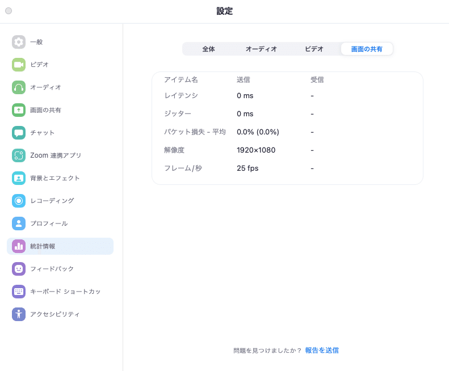Open the プロフィール settings label
The width and height of the screenshot is (449, 371).
tap(49, 224)
